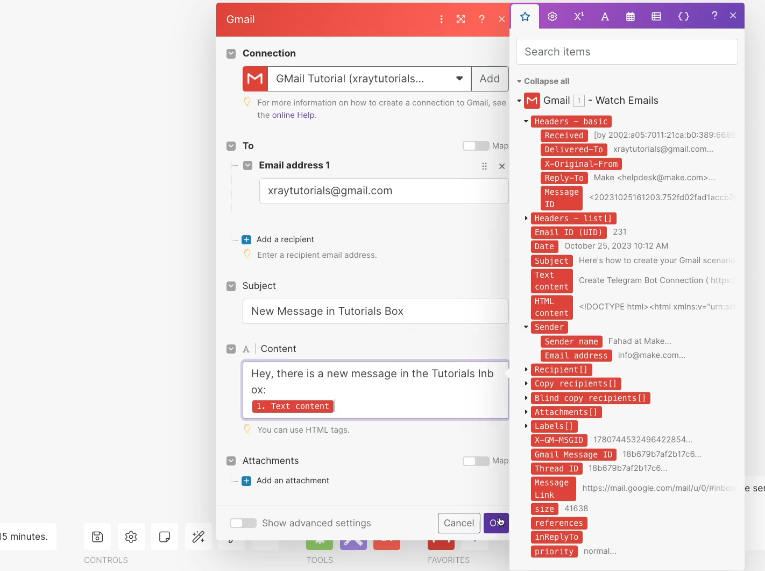
Task: Toggle the Attachments checkbox
Action: [231, 461]
